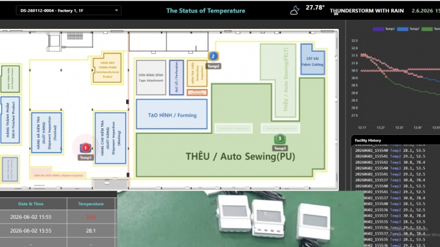Select green sensor marker 3 on the floor plan
Viewport: 440px width, 247px height.
[280, 139]
